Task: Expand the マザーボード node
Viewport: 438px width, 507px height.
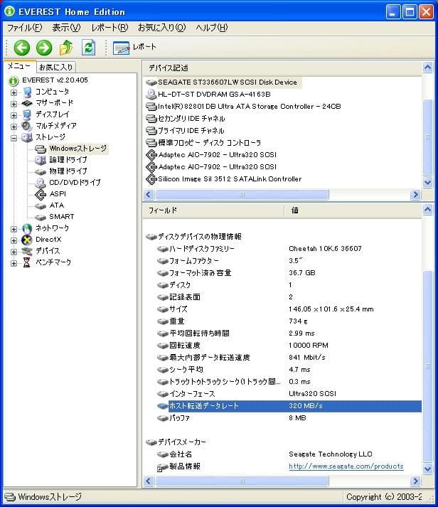Action: click(14, 104)
